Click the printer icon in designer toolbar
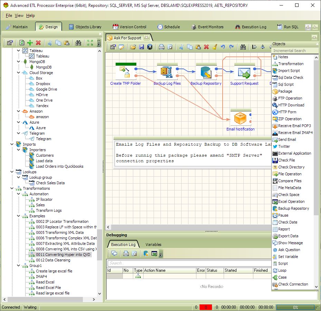Screen dimensions: 321x311 (x=162, y=47)
